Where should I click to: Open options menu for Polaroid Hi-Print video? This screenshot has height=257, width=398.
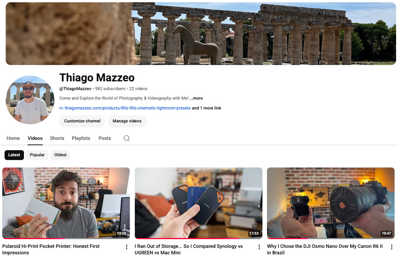tap(127, 247)
